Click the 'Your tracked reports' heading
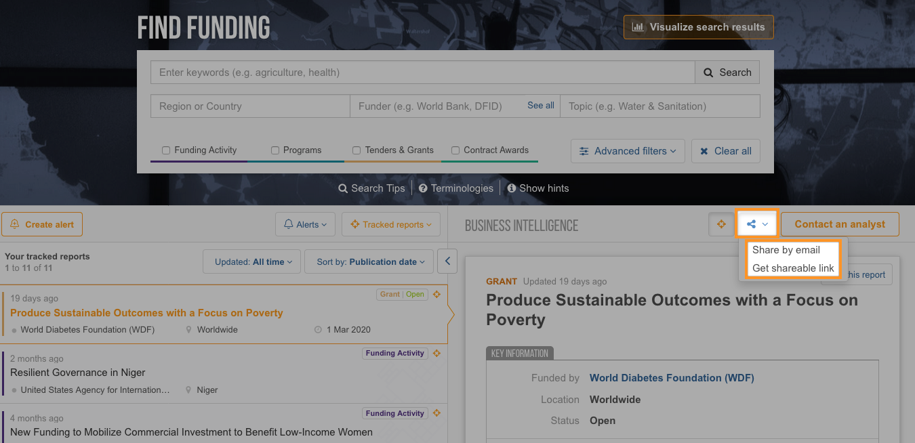 coord(47,257)
